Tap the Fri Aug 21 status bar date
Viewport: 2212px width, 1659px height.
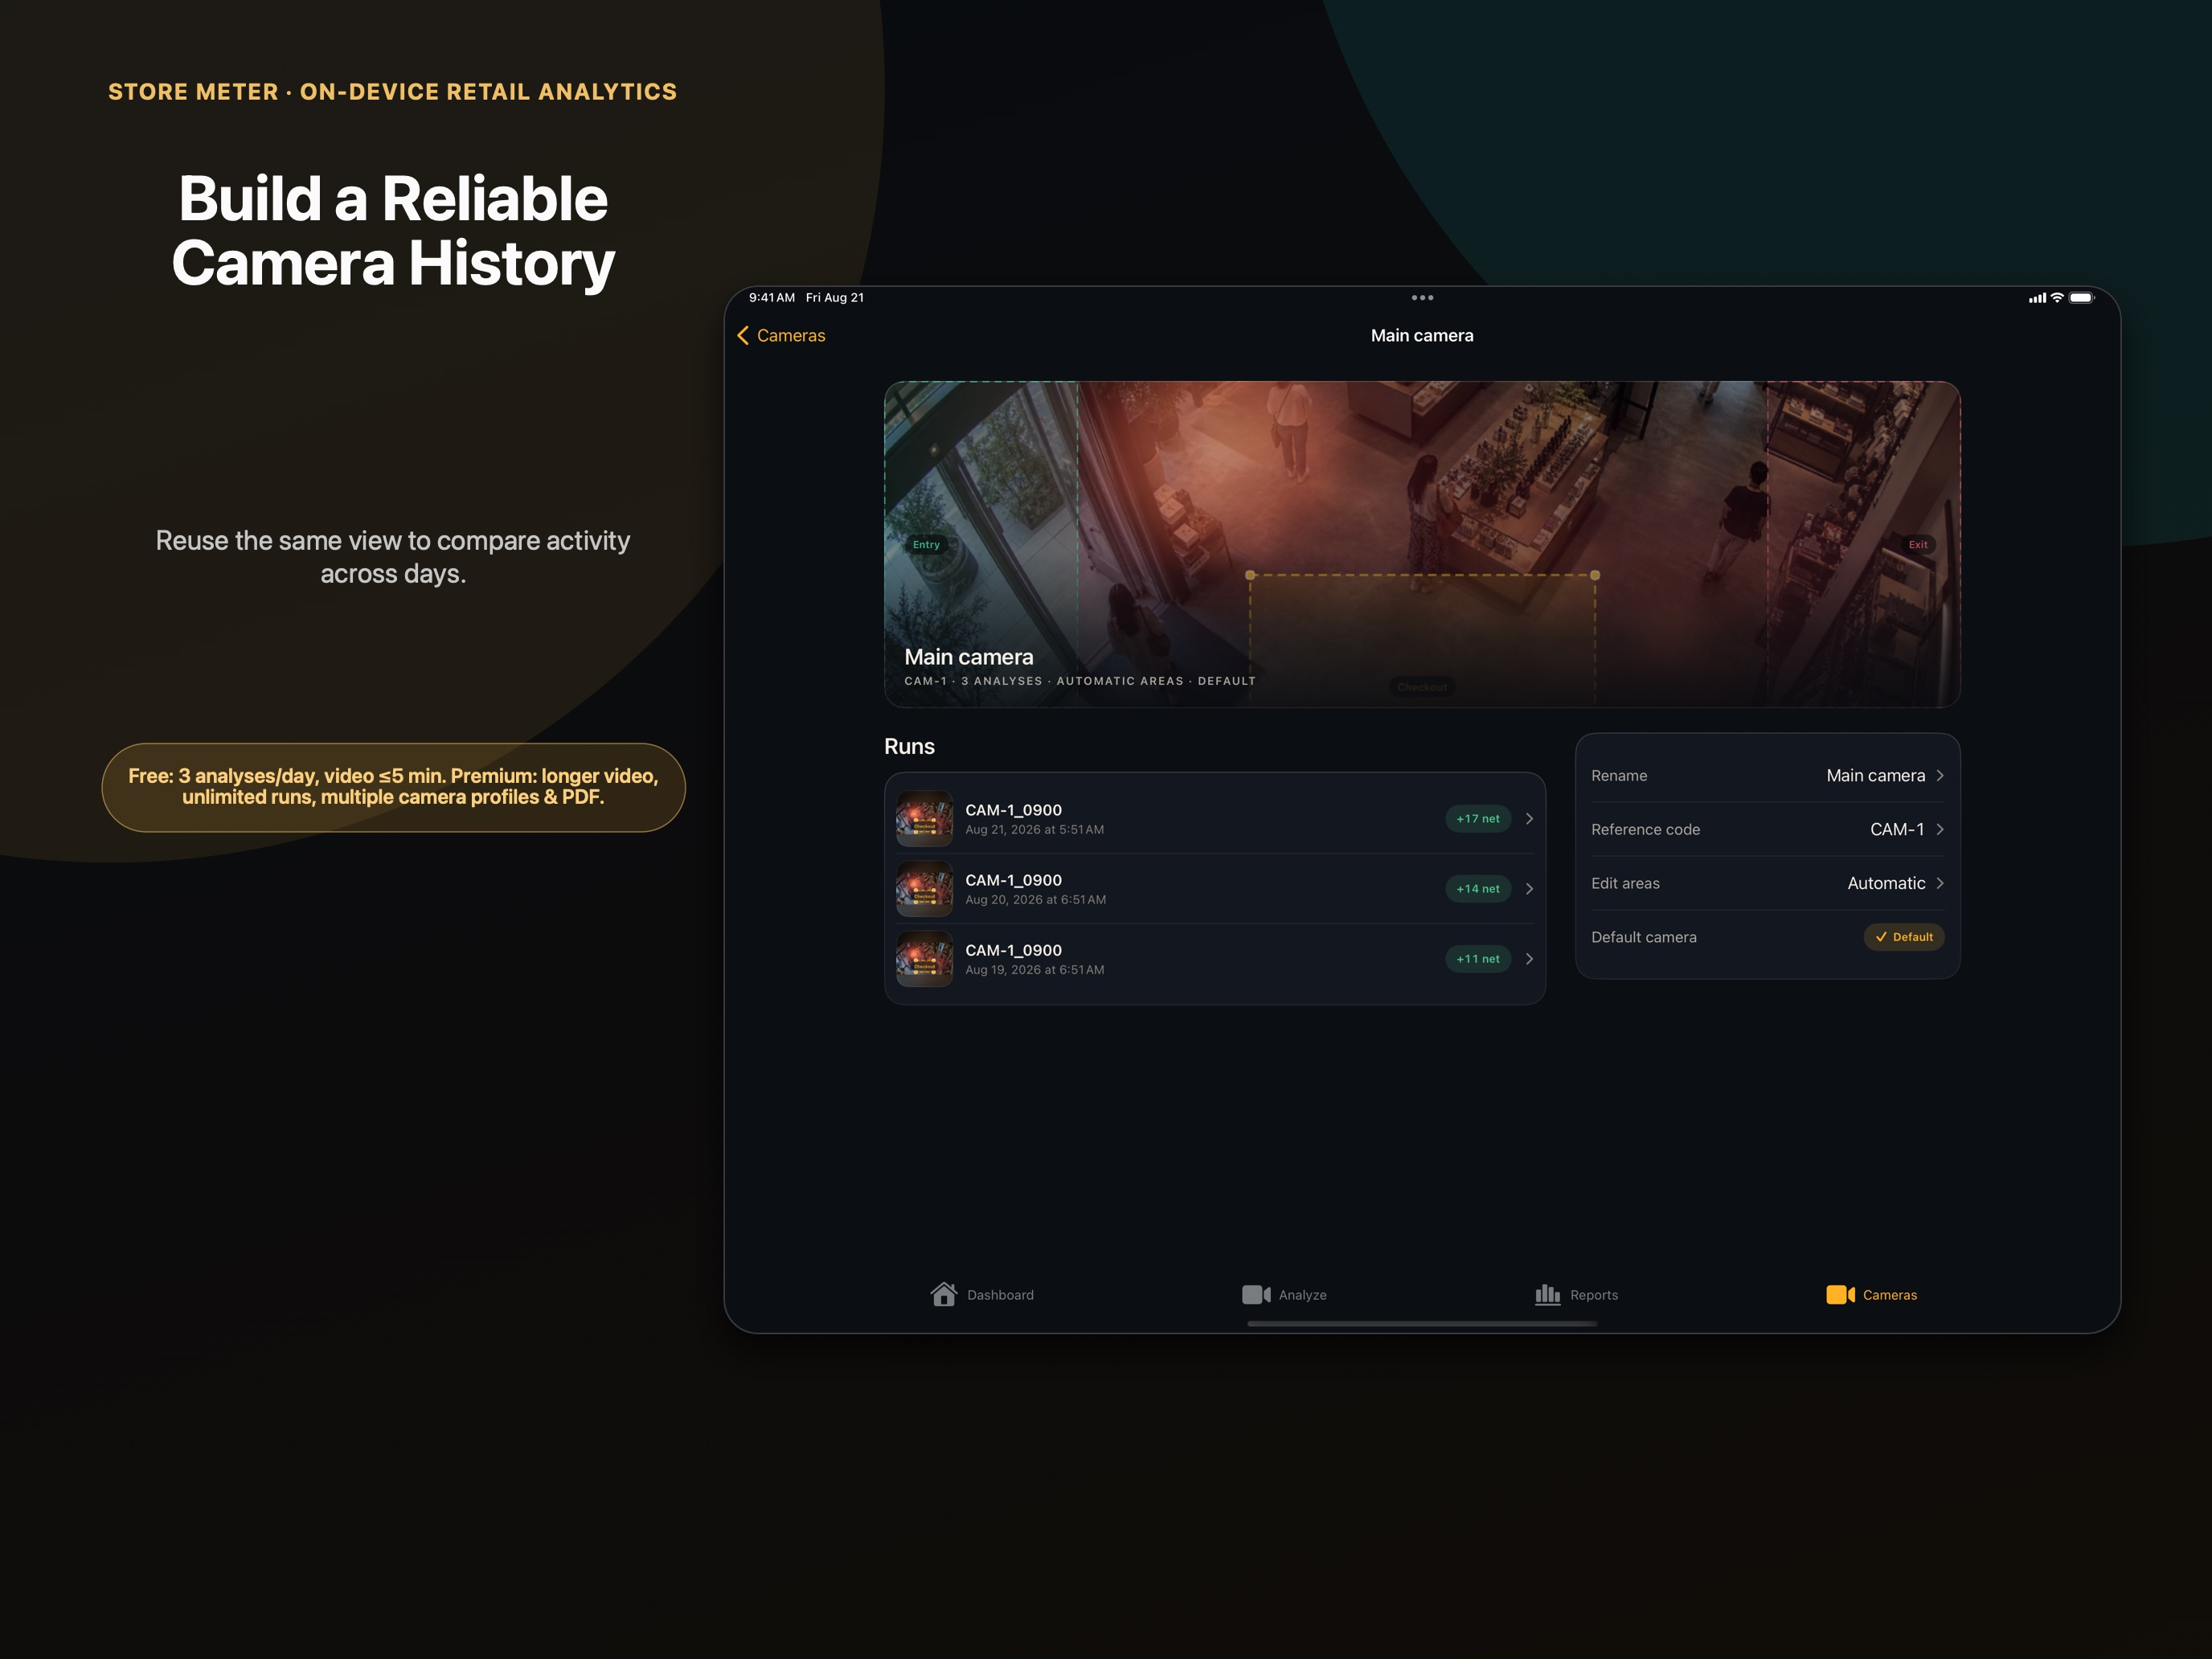(835, 298)
